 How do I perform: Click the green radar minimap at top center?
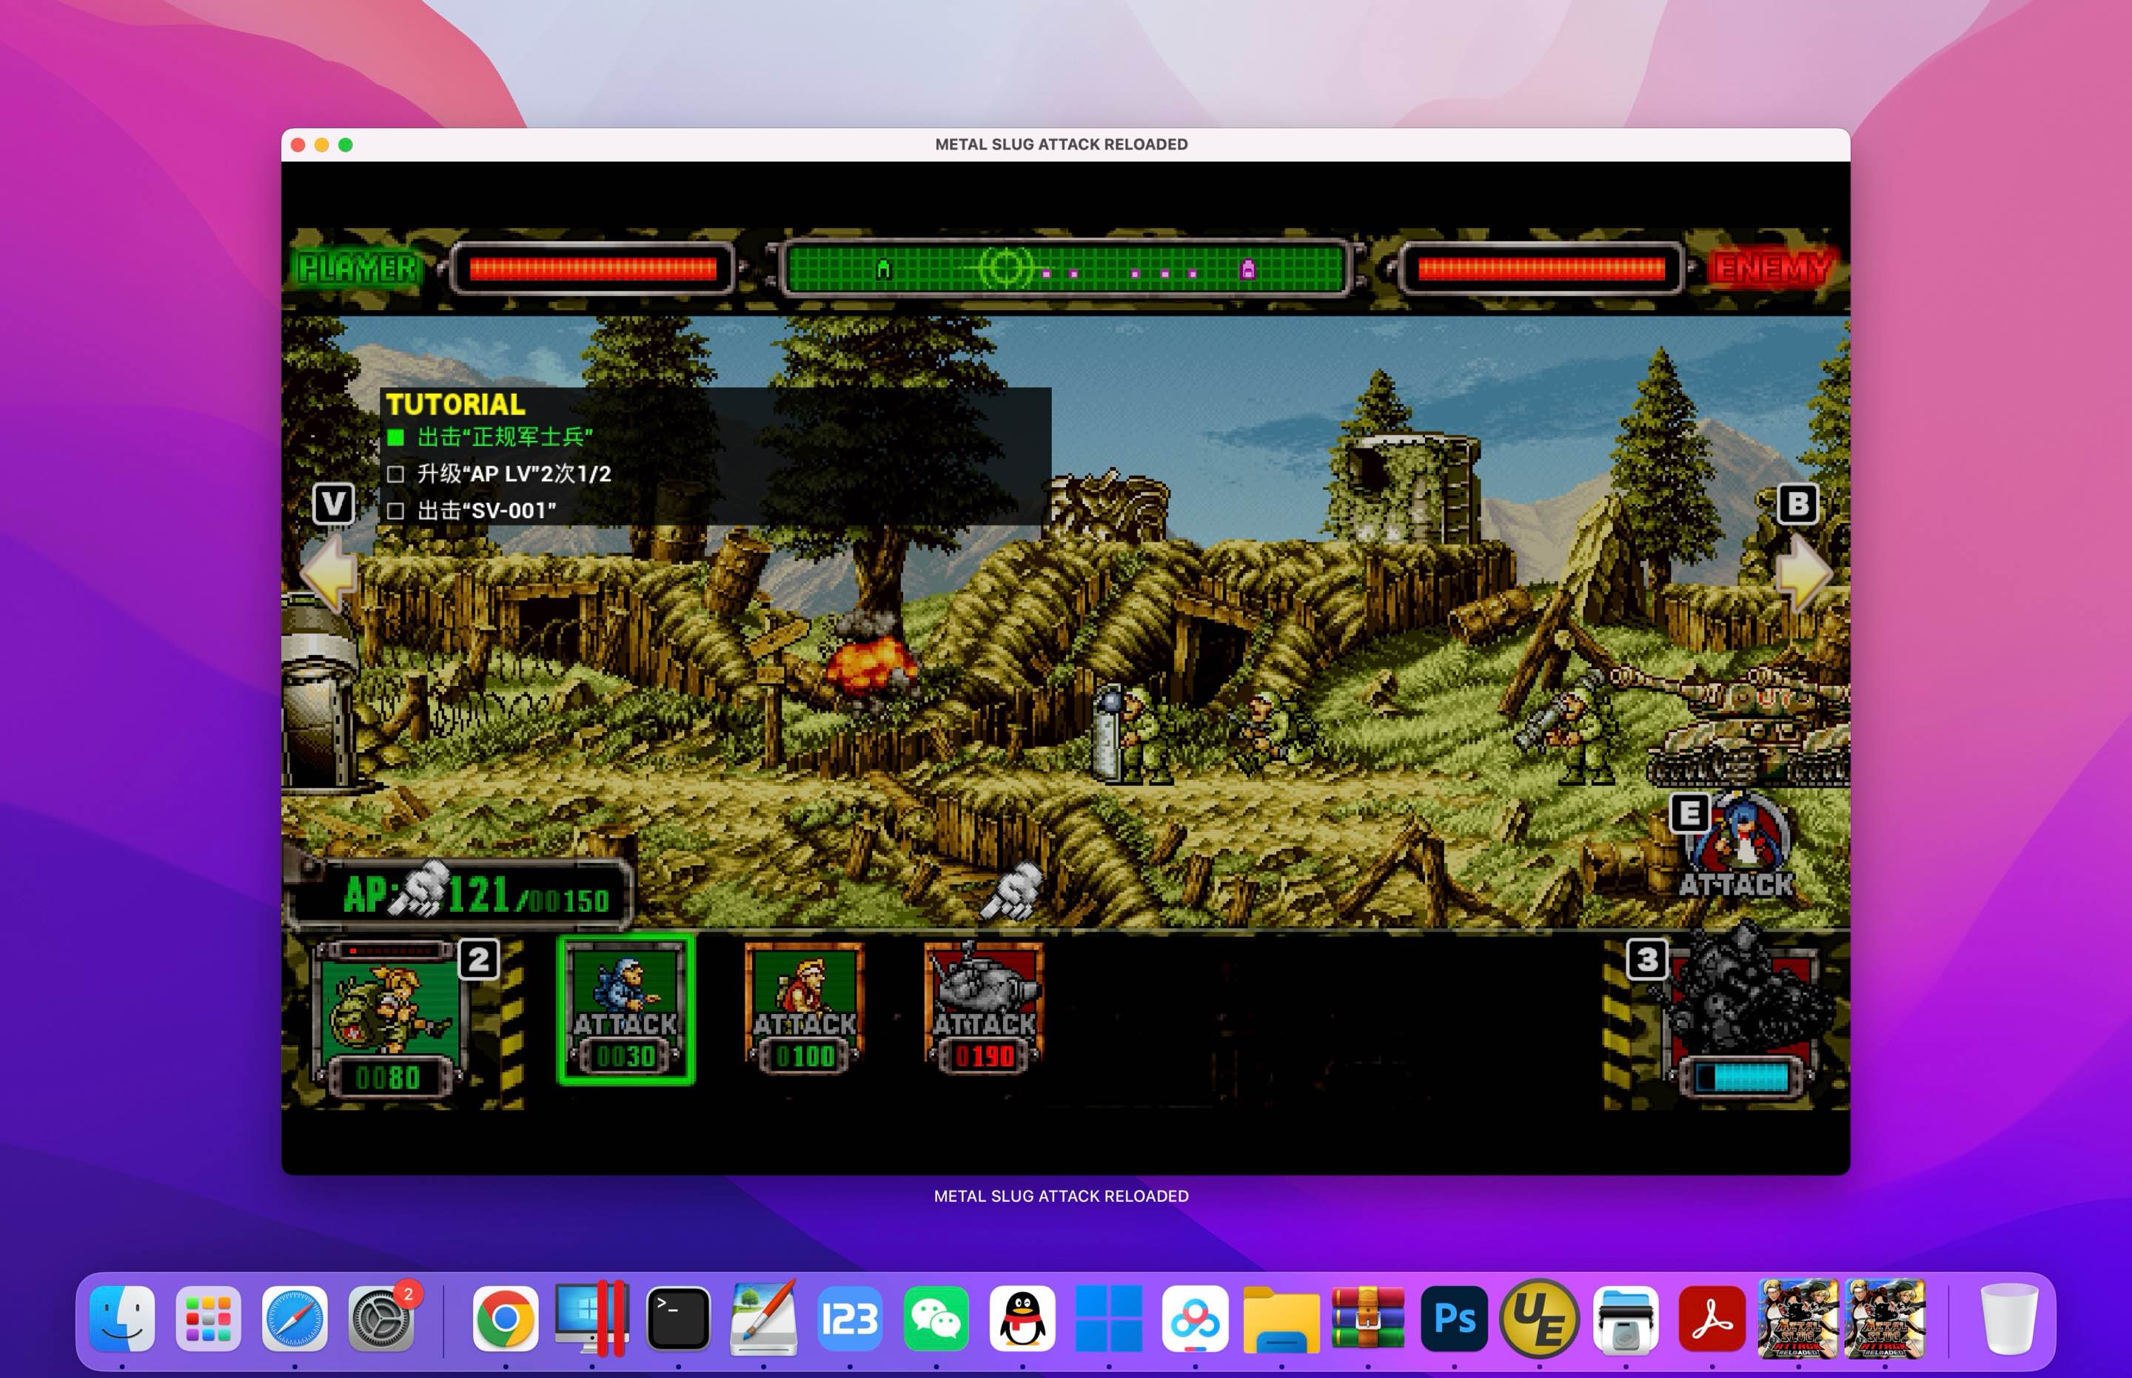coord(1065,268)
